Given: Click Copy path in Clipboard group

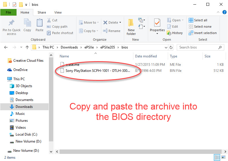Looking at the screenshot, I should [57, 27].
